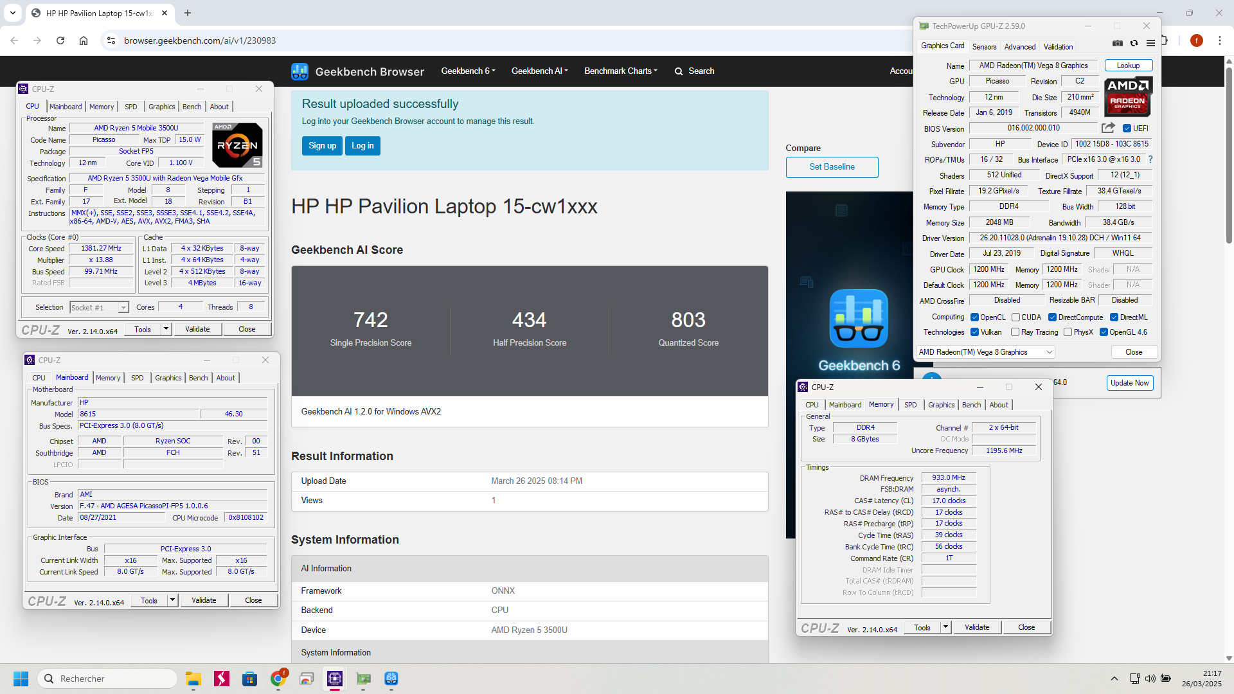Reload the page with the browser refresh icon
The height and width of the screenshot is (694, 1234).
point(60,40)
